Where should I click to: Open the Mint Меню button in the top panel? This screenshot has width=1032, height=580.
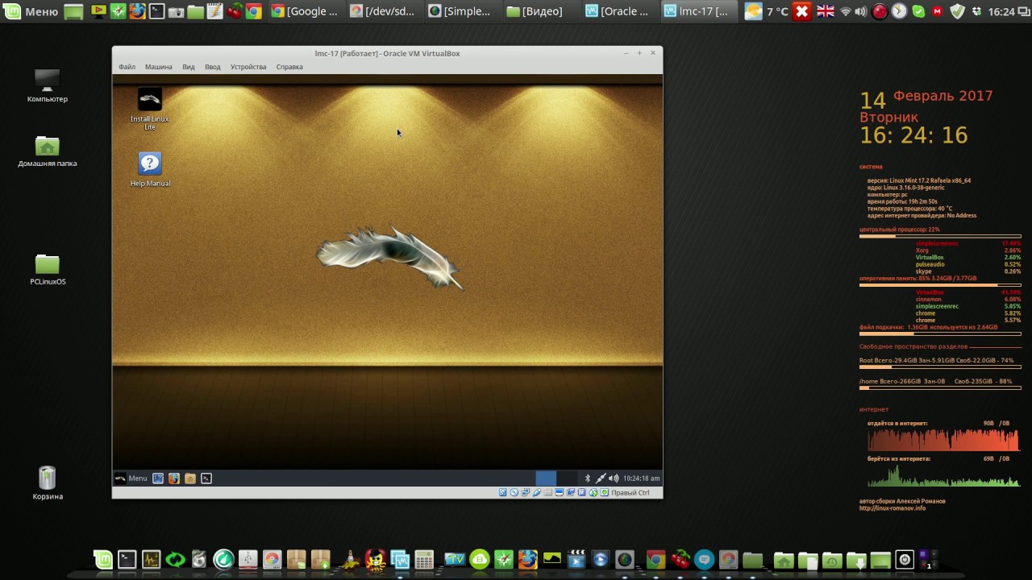coord(31,11)
